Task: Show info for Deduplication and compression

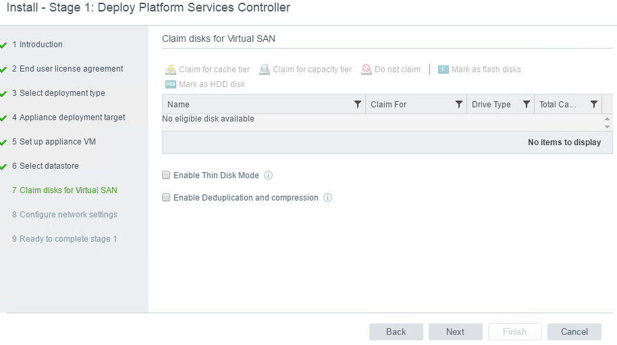Action: coord(328,197)
